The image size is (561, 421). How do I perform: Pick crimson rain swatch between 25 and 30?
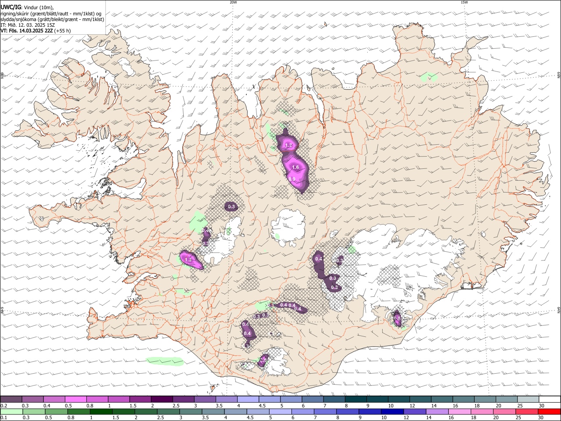[x=527, y=411]
